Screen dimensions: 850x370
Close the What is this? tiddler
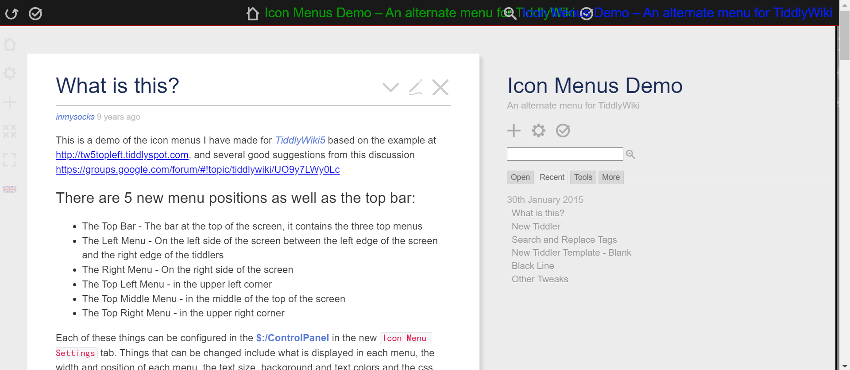(440, 87)
